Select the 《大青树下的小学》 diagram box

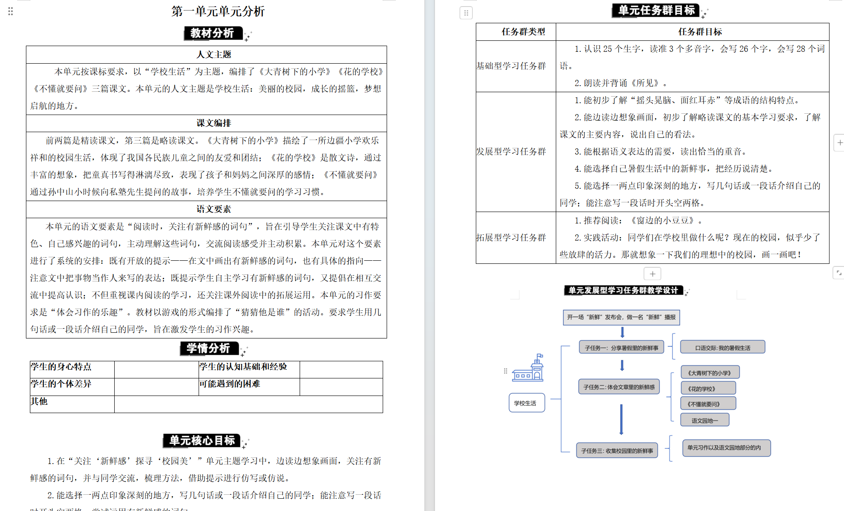(710, 373)
